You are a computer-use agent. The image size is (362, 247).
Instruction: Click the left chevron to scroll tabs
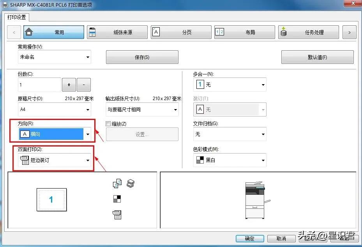click(x=14, y=32)
